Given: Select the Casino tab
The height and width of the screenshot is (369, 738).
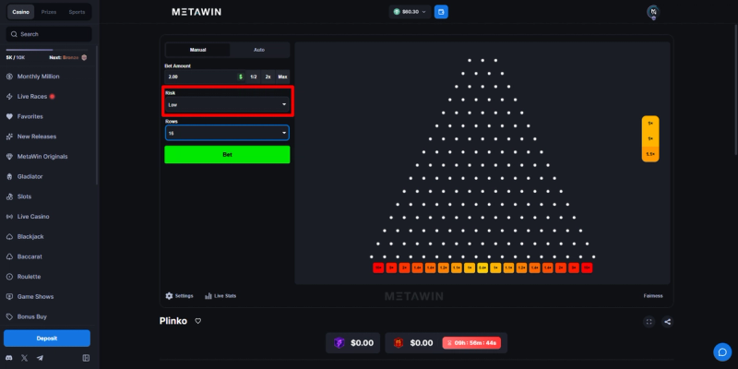Looking at the screenshot, I should click(x=20, y=12).
